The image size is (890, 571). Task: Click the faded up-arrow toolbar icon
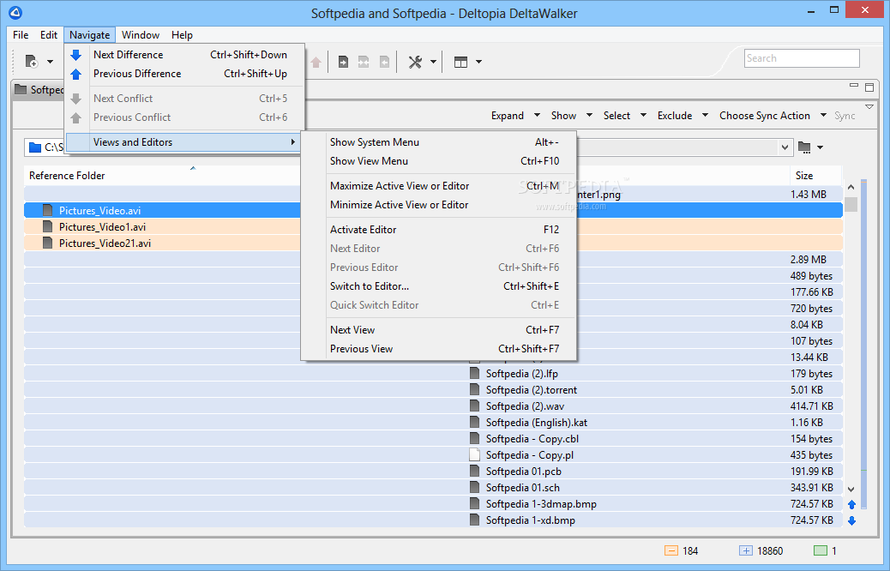[x=316, y=62]
